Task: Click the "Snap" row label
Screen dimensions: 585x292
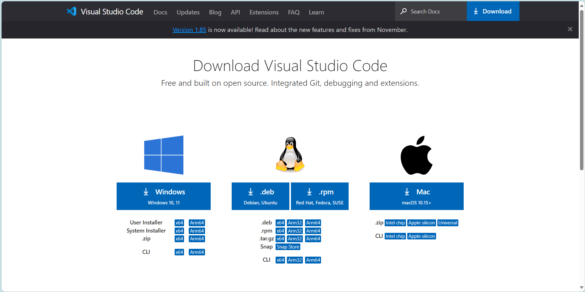Action: click(x=266, y=247)
